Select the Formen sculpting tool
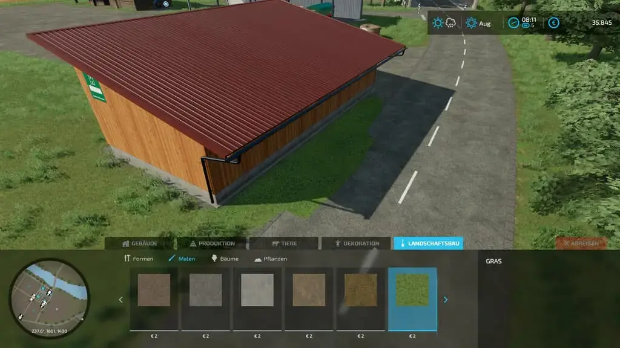620x348 pixels. pyautogui.click(x=138, y=259)
